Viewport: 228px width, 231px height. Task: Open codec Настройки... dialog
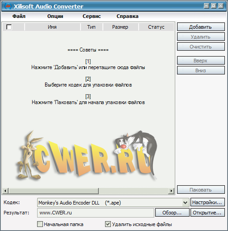tap(207, 202)
